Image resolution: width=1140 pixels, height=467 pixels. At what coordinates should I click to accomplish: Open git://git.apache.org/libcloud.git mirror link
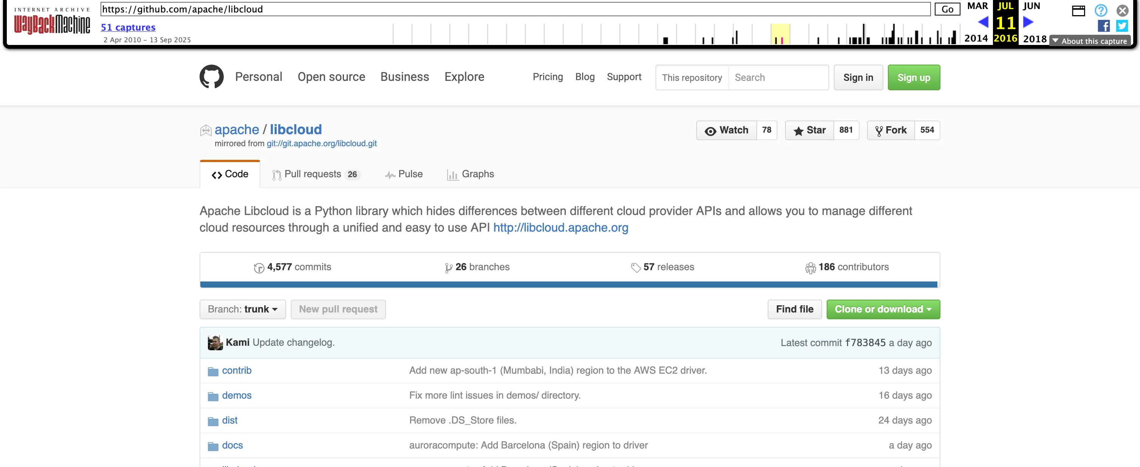(322, 144)
